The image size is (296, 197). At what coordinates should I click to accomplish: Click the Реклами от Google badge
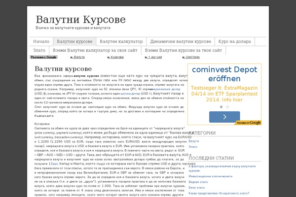click(249, 123)
